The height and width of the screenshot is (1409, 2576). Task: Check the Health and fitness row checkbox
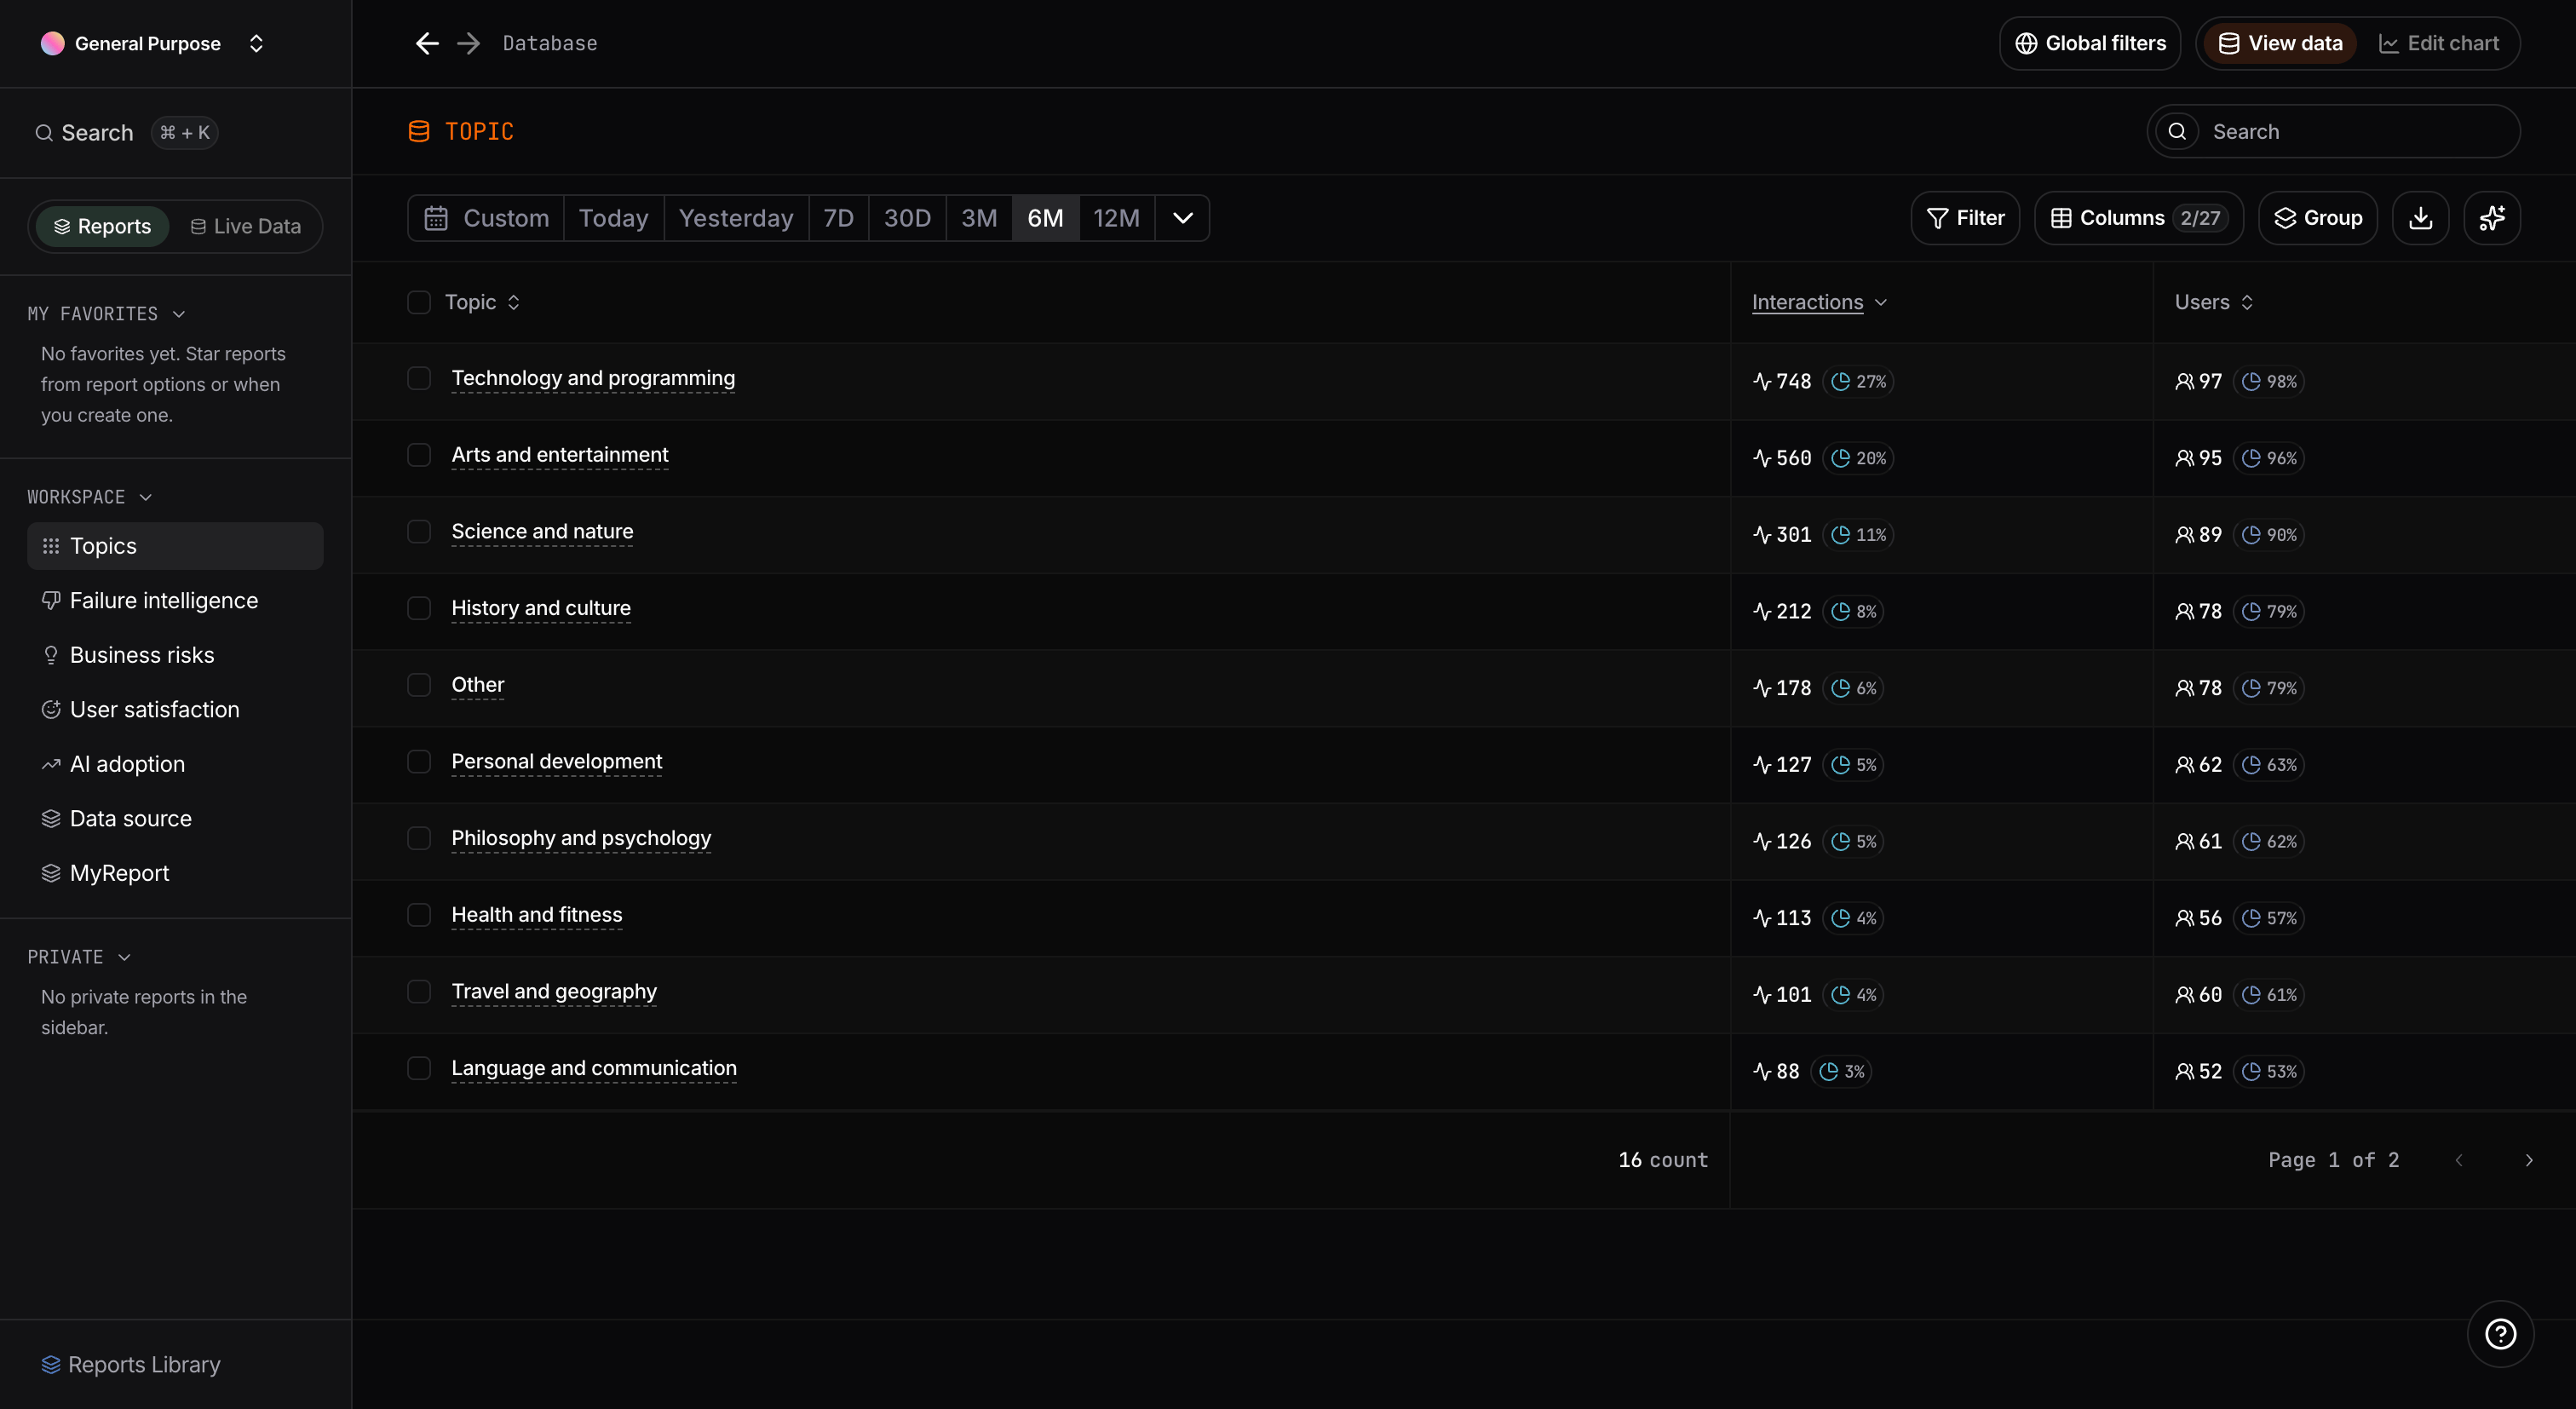tap(419, 915)
